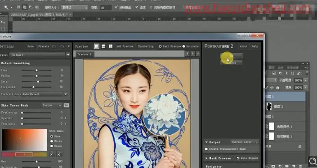This screenshot has height=168, width=317.
Task: Click the Bracketing button
Action: [x=146, y=46]
